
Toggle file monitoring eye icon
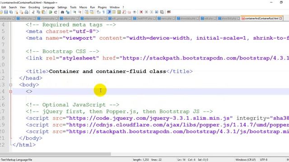135,12
